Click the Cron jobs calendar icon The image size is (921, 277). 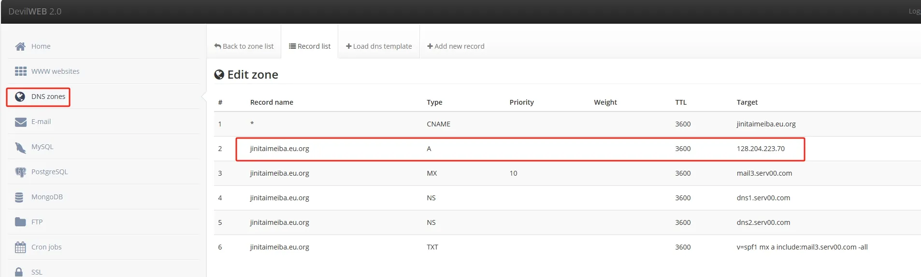pyautogui.click(x=20, y=247)
